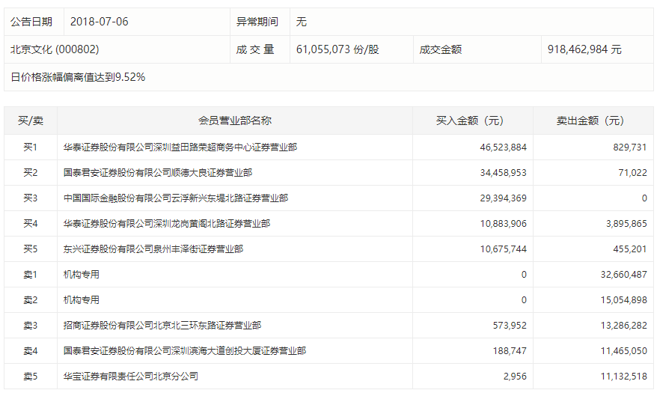Select the 买2 row label

click(x=30, y=173)
